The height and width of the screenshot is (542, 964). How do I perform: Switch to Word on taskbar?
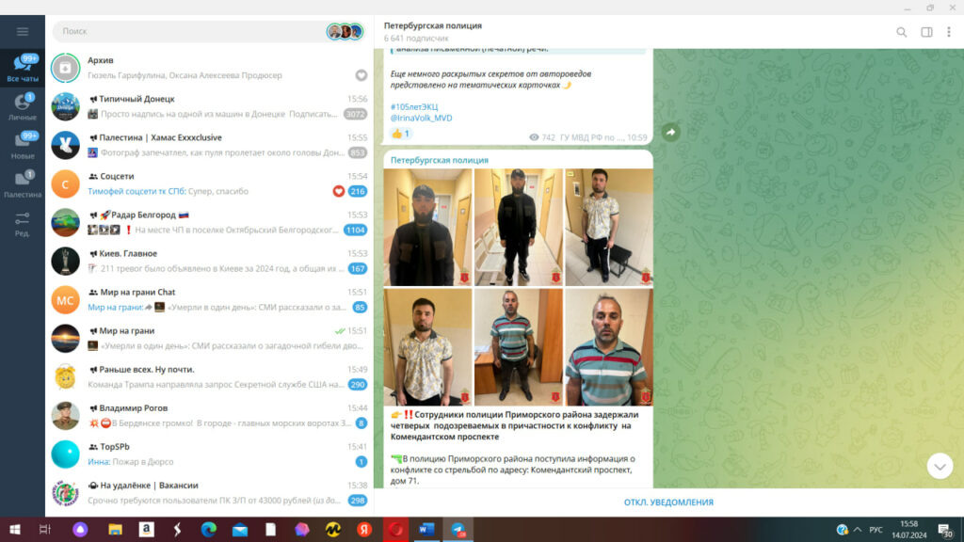click(x=426, y=530)
